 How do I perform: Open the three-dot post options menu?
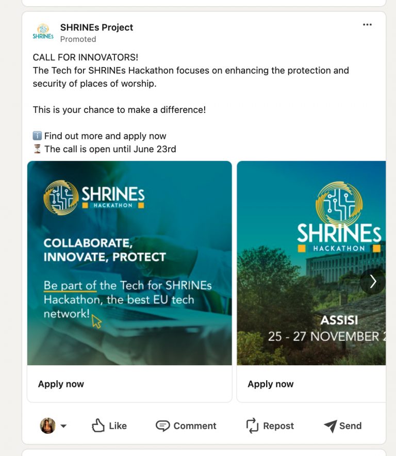point(367,24)
